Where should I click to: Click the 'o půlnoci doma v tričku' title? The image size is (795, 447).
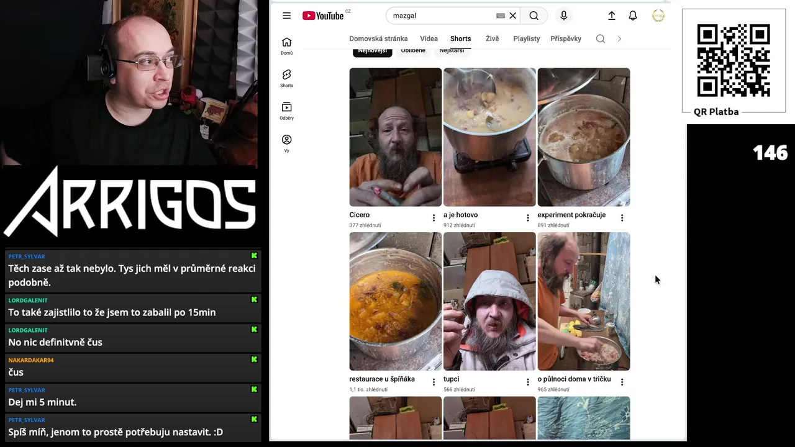(x=575, y=379)
